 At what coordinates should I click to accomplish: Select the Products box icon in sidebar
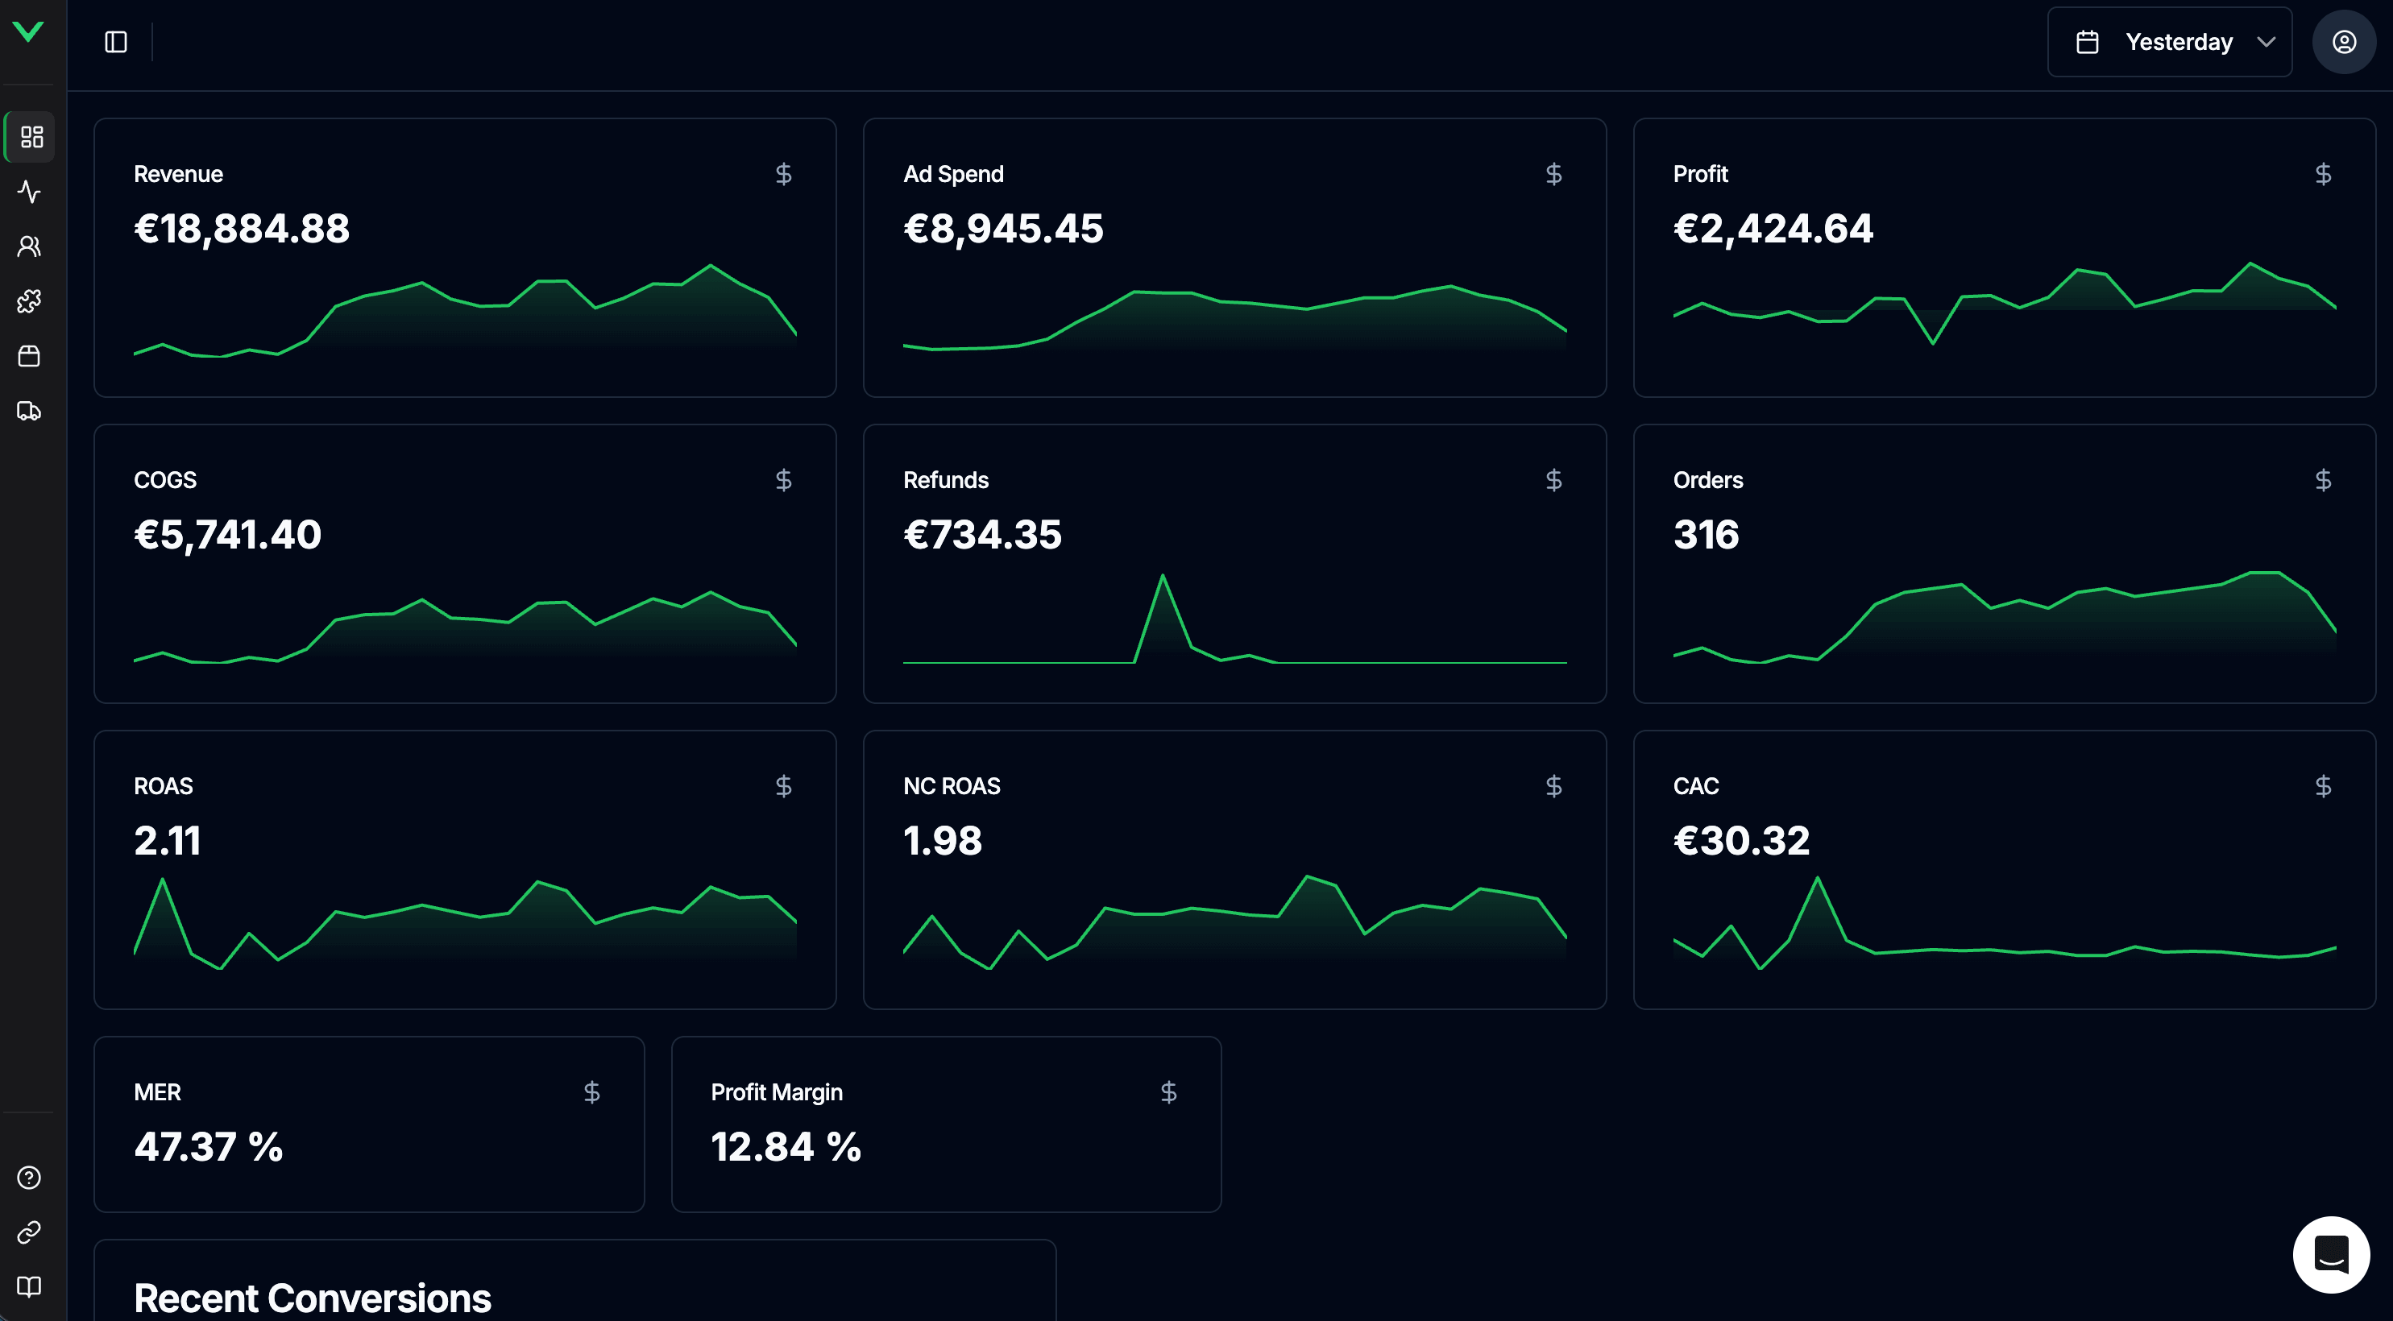coord(29,356)
